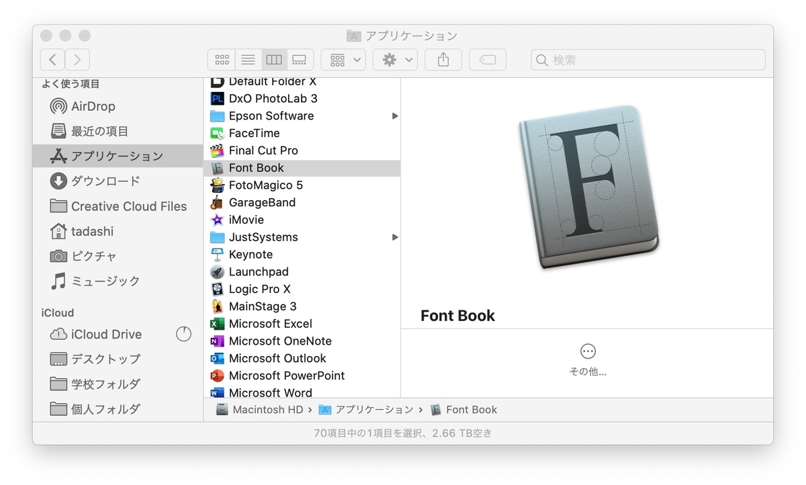Click Font Book in the path bar

(x=464, y=409)
